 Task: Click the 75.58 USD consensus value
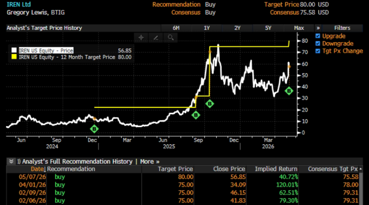[x=315, y=13]
